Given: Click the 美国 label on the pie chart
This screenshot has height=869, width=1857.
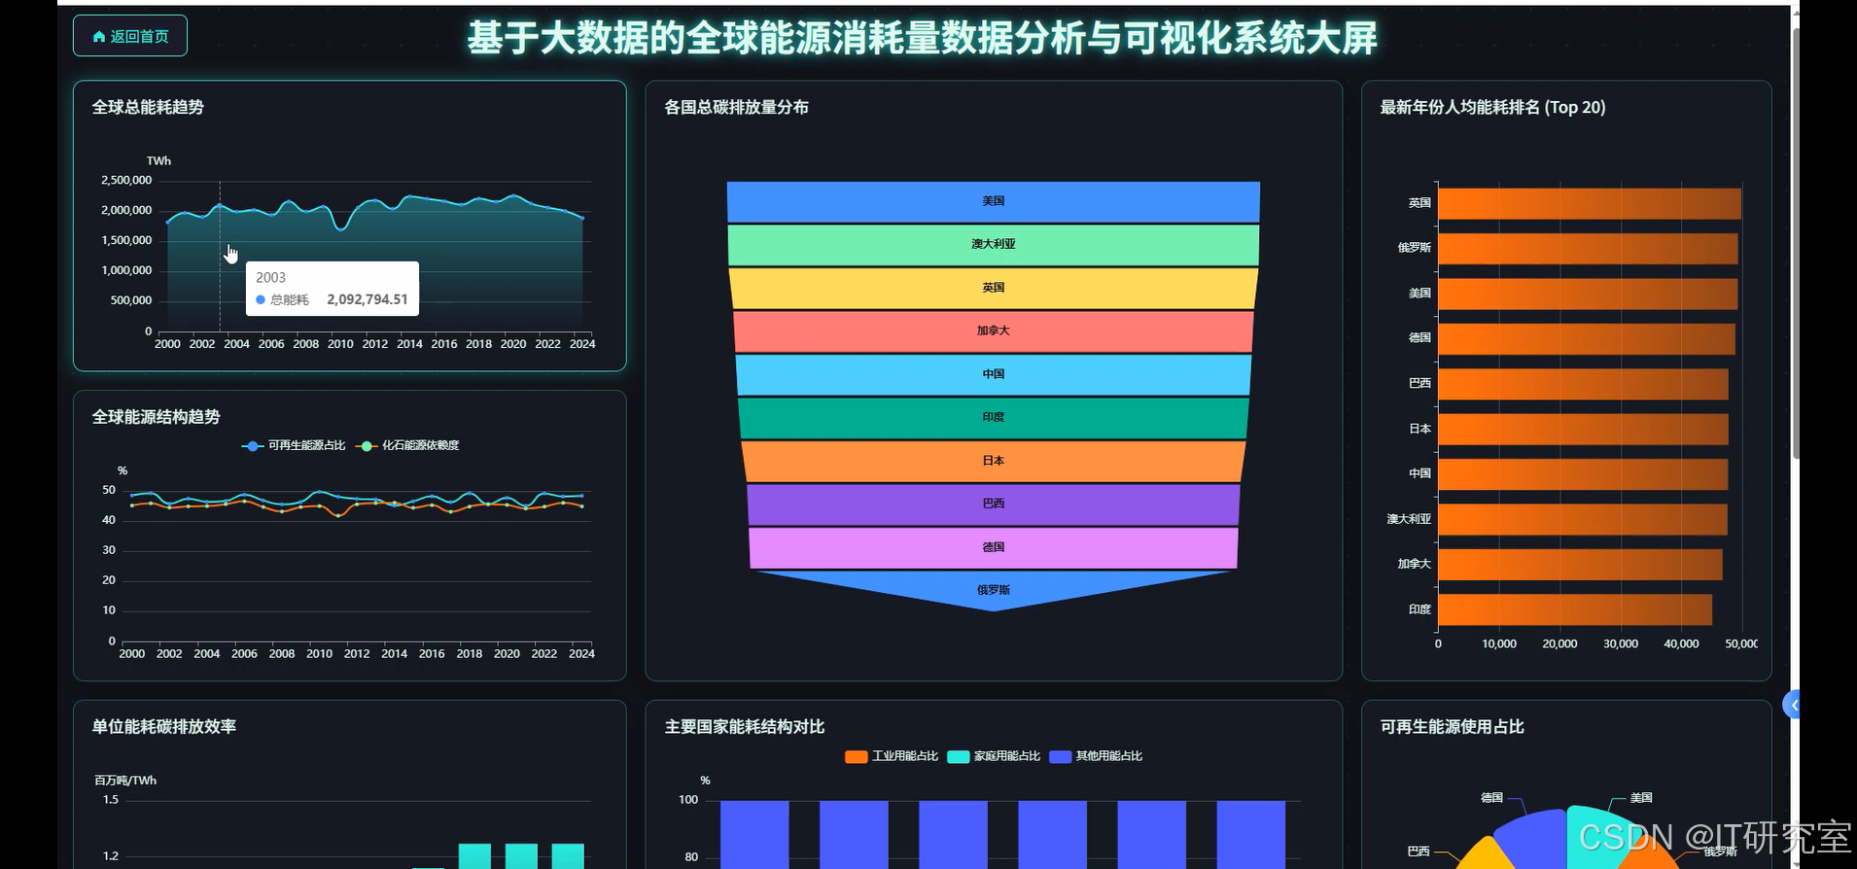Looking at the screenshot, I should pyautogui.click(x=1641, y=798).
